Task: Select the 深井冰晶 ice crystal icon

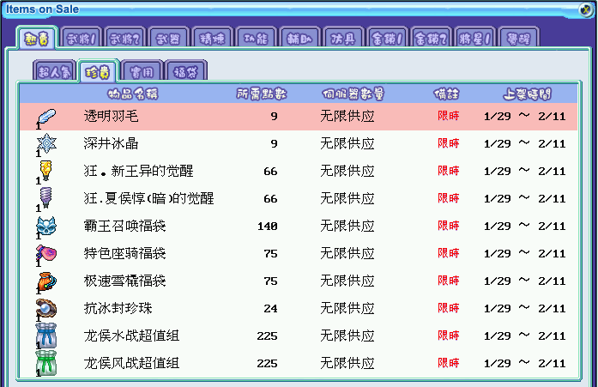Action: (x=45, y=143)
